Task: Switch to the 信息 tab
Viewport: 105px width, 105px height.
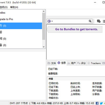Action: 62,63
